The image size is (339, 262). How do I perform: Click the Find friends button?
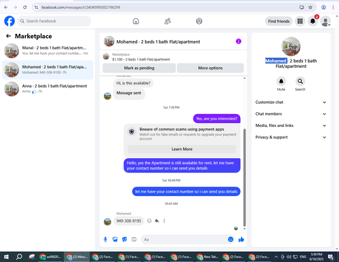tap(279, 21)
